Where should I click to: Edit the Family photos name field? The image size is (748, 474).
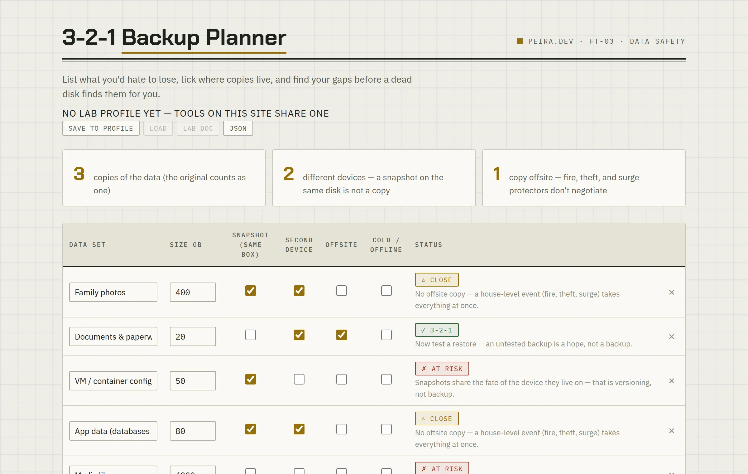coord(113,292)
